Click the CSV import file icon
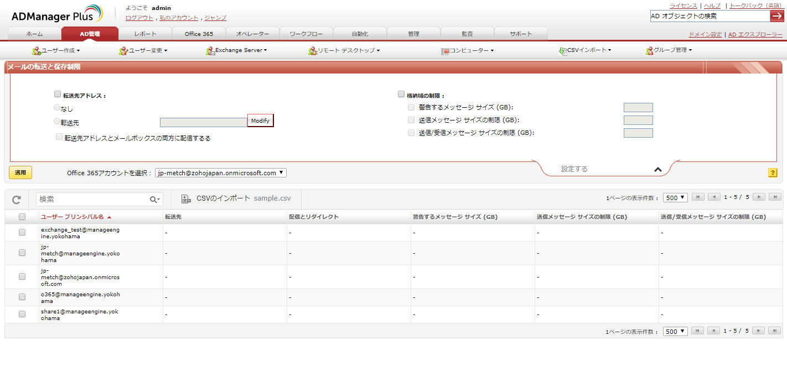The height and width of the screenshot is (372, 787). tap(186, 199)
